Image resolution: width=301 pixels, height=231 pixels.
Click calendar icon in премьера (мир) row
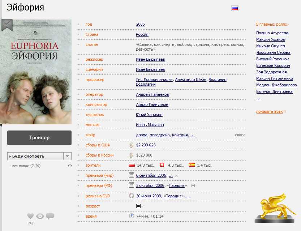point(132,175)
